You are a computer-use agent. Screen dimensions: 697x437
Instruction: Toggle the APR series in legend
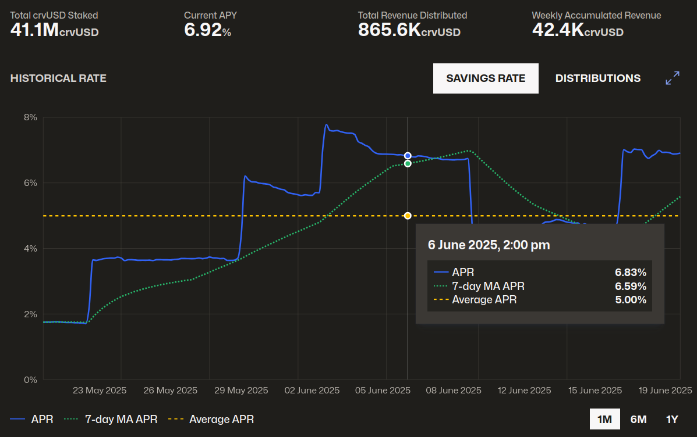pos(32,419)
